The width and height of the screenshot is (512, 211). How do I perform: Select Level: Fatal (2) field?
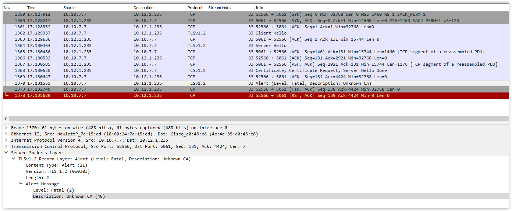click(x=53, y=190)
